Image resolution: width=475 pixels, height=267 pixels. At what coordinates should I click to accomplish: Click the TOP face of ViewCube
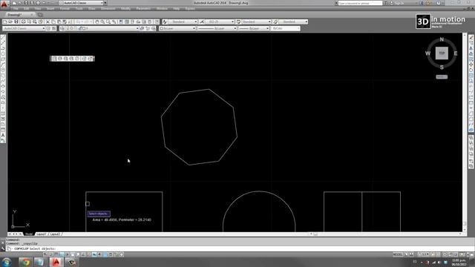point(442,53)
